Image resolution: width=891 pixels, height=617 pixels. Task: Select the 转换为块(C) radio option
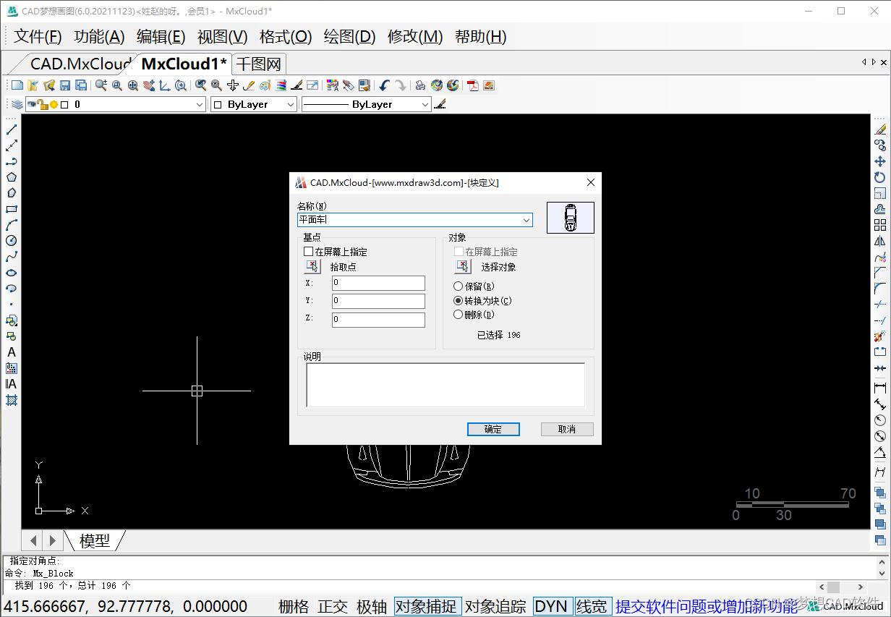tap(458, 300)
